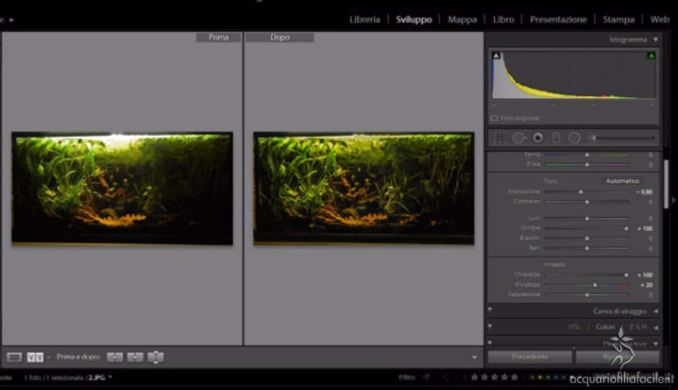Open the toolbar options dropdown arrow
Viewport: 678px width, 390px height.
[474, 358]
